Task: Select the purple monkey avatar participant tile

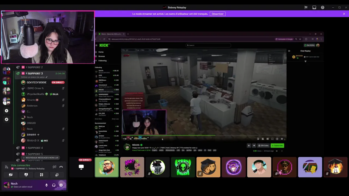Action: point(234,167)
